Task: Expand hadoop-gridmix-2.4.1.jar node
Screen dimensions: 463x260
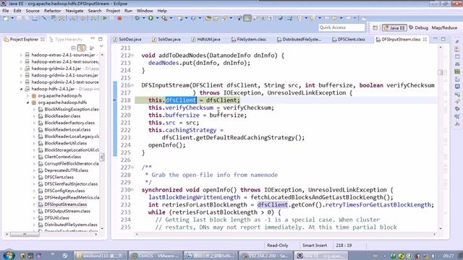Action: click(x=21, y=69)
